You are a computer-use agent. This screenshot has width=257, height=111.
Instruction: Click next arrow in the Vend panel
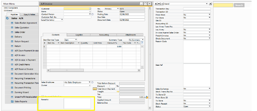tap(162, 4)
